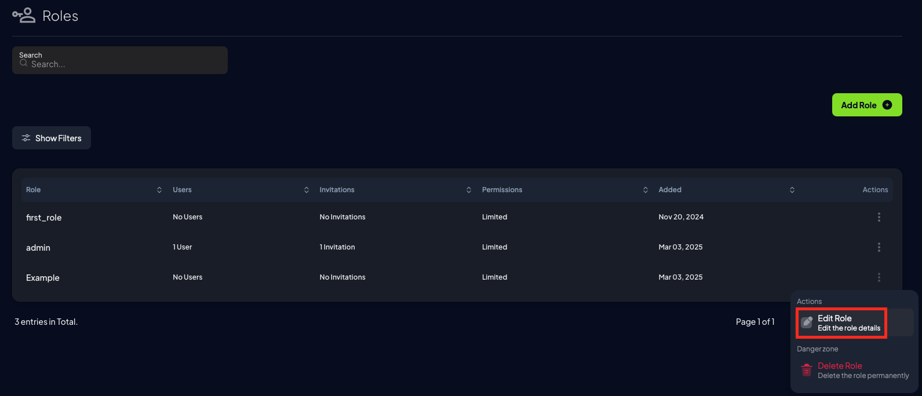Click the magnifier icon in search box
The width and height of the screenshot is (922, 396).
[24, 63]
